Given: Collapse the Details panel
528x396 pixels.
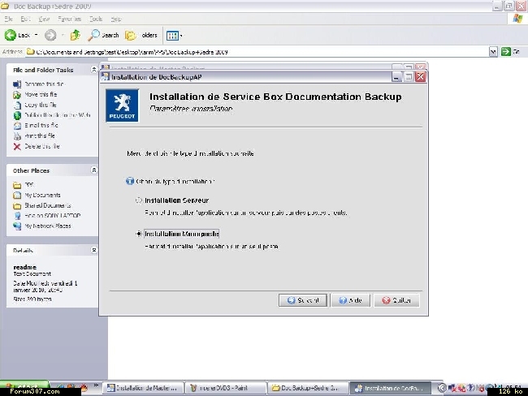Looking at the screenshot, I should point(94,250).
